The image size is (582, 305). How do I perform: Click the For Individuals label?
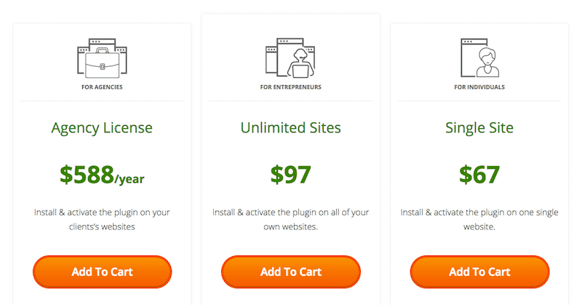pyautogui.click(x=479, y=87)
